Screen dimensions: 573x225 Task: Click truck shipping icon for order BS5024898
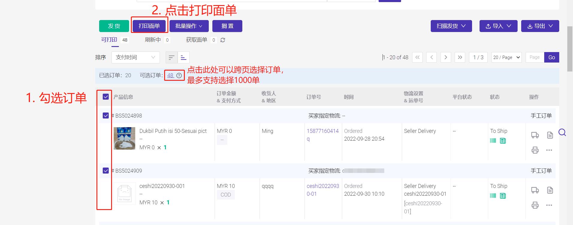pyautogui.click(x=535, y=135)
